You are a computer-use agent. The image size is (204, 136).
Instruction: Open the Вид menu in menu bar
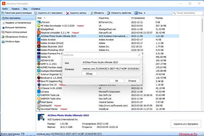(25, 9)
